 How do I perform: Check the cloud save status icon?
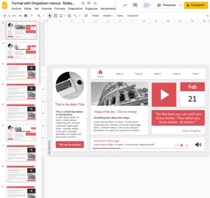click(x=95, y=3)
